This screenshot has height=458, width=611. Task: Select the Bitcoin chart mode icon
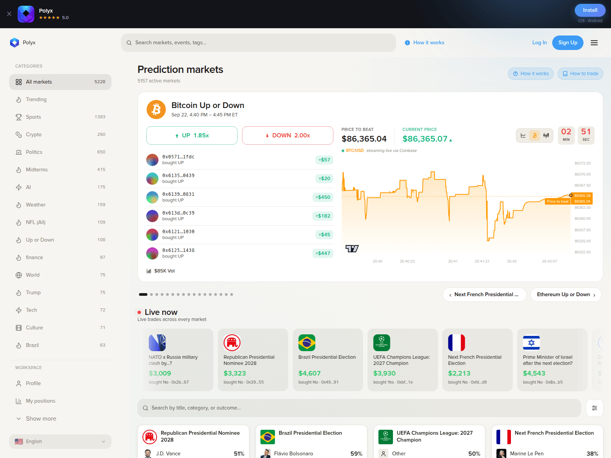coord(535,135)
